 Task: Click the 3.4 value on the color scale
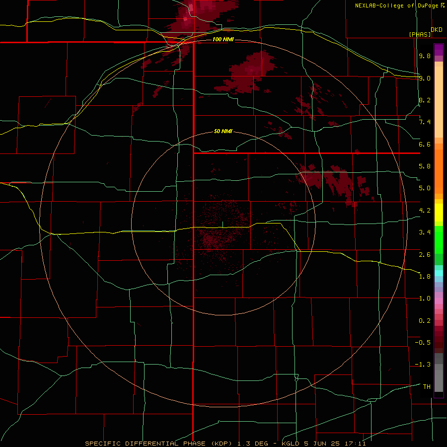[425, 232]
